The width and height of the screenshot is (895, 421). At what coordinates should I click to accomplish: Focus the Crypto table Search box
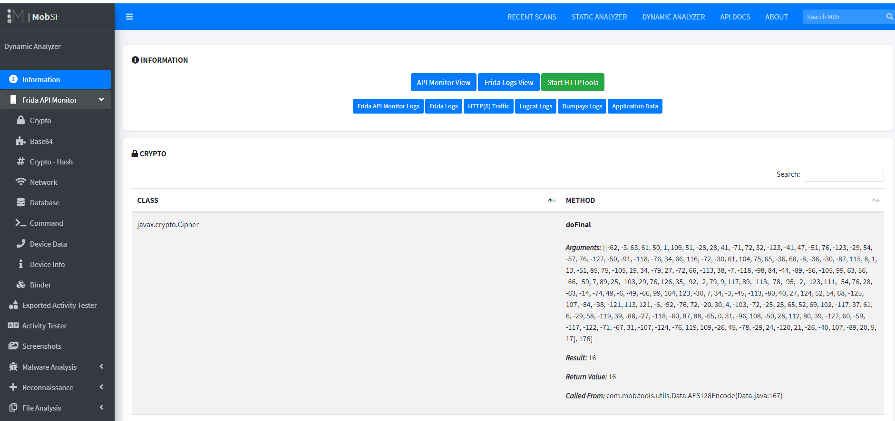(844, 174)
